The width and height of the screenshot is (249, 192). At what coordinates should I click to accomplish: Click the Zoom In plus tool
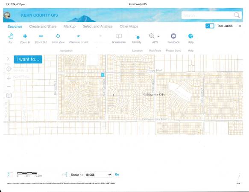[x=25, y=36]
